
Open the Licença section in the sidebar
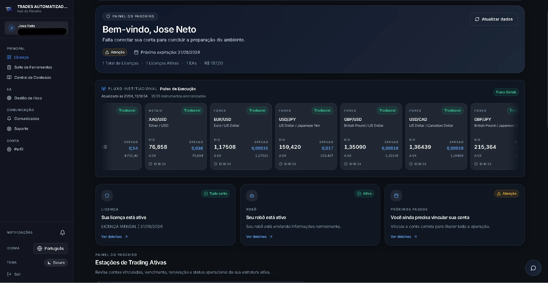(x=21, y=57)
